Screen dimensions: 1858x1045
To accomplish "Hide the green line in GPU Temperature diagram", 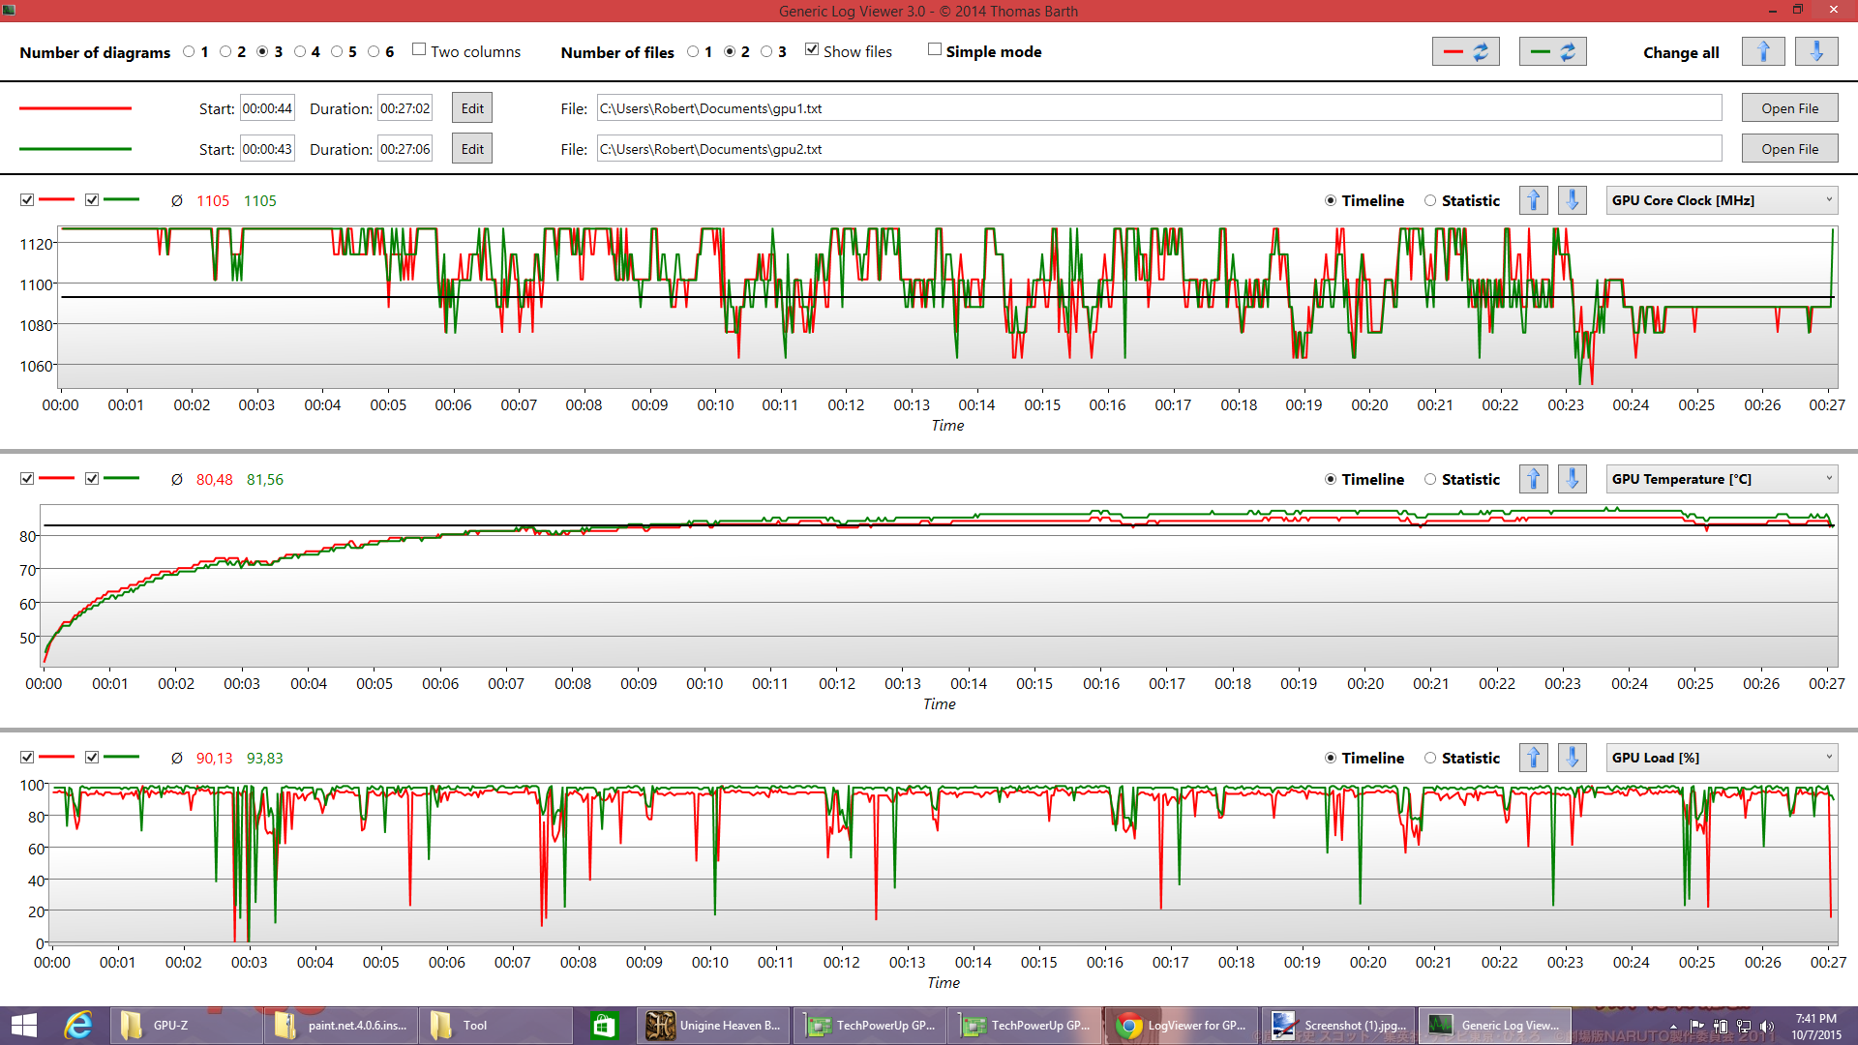I will (92, 479).
